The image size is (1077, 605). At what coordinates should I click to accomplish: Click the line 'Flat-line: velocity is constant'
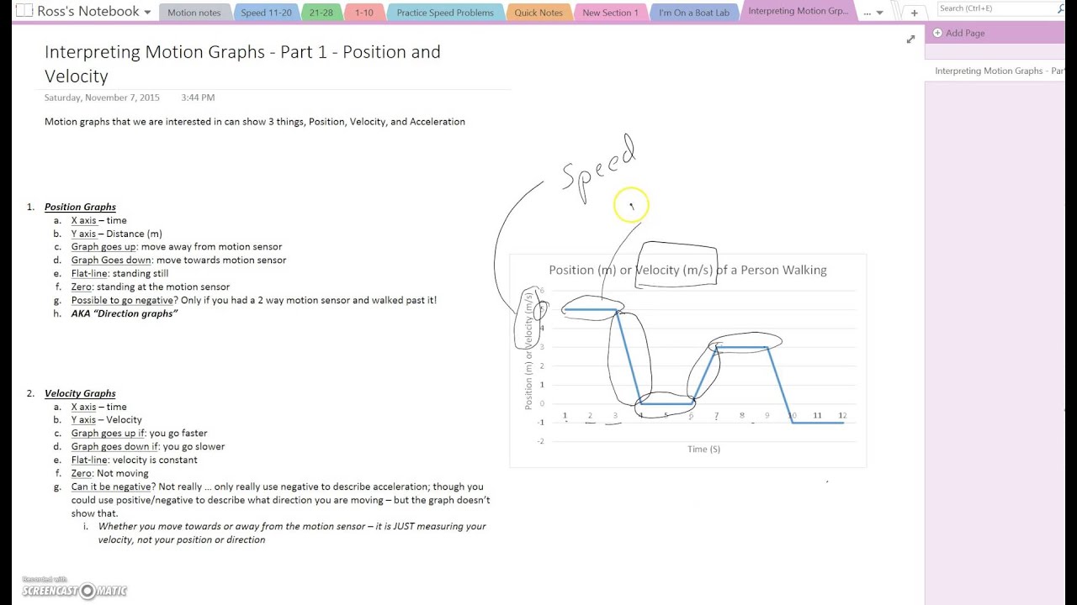[134, 460]
